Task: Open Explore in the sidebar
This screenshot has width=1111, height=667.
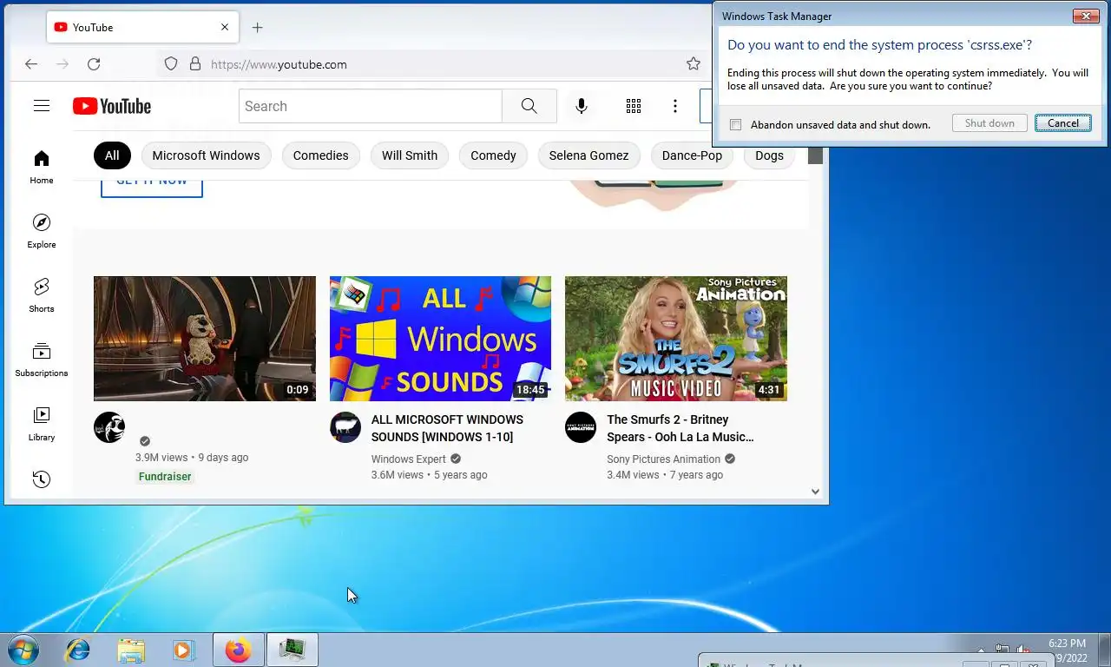Action: tap(42, 231)
